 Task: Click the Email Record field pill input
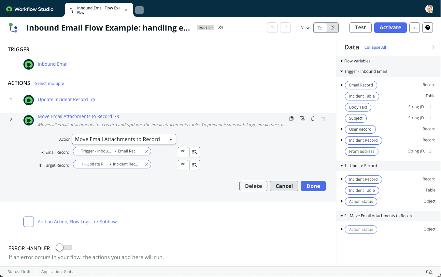[x=112, y=151]
